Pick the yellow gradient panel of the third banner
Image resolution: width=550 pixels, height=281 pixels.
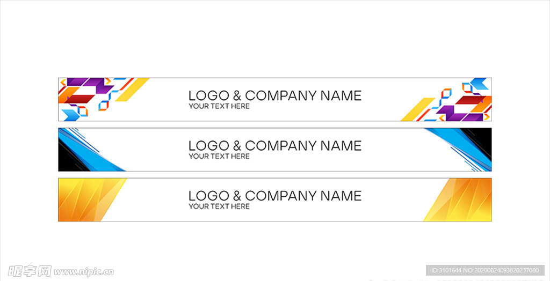click(458, 199)
